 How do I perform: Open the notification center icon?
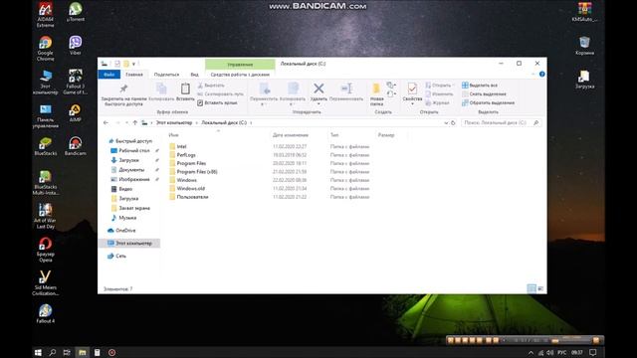coord(593,352)
